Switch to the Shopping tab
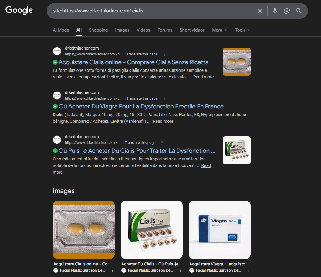 tap(98, 30)
